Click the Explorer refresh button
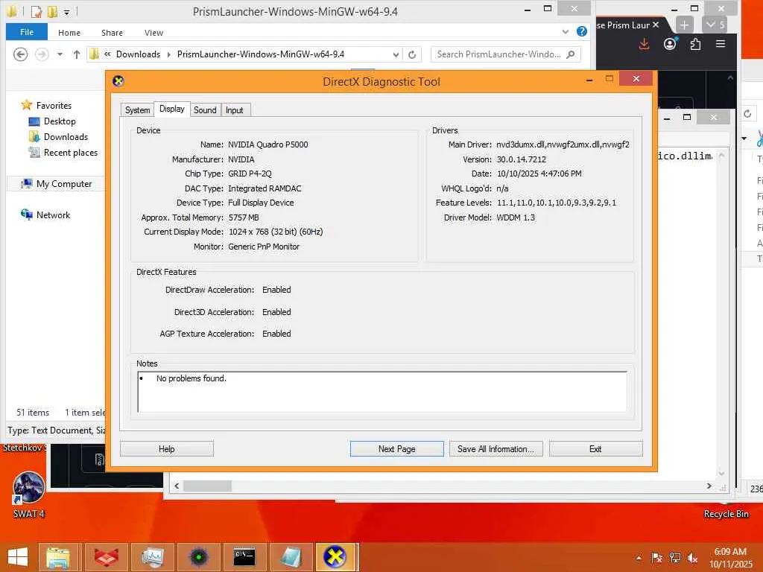The height and width of the screenshot is (572, 763). (x=412, y=54)
